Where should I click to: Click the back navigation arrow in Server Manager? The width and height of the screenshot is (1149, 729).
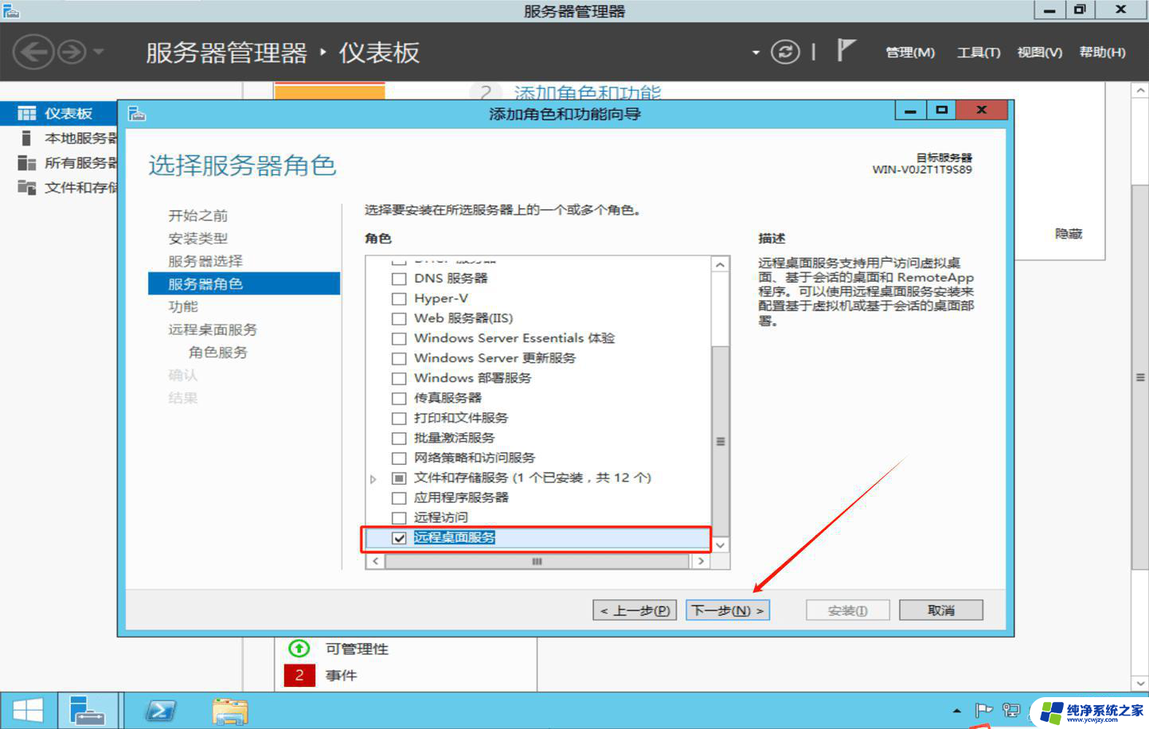[x=33, y=53]
